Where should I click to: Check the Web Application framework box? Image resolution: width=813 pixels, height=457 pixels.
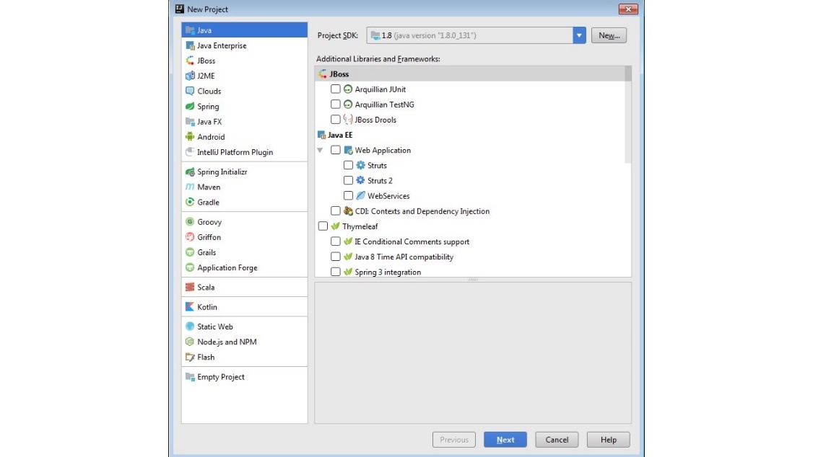[x=335, y=151]
